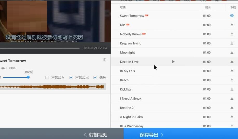Choose Kickflips in the music list
238x139 pixels.
[x=126, y=89]
